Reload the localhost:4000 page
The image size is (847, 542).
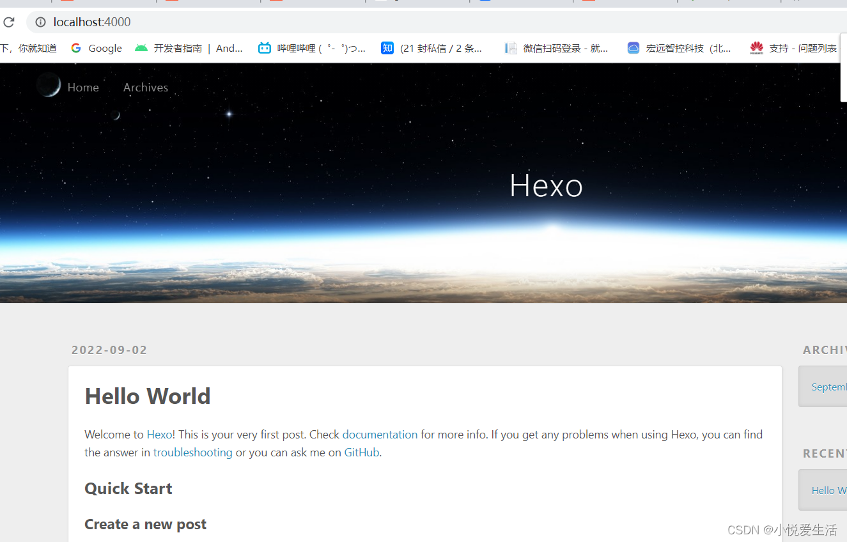[9, 22]
